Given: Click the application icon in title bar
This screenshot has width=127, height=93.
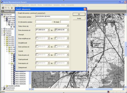Looking at the screenshot, I should point(2,2).
